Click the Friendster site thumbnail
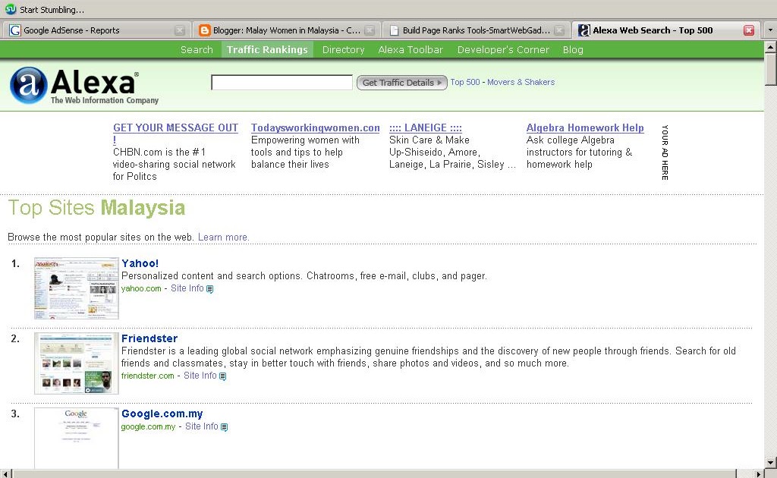The width and height of the screenshot is (777, 478). pyautogui.click(x=77, y=363)
